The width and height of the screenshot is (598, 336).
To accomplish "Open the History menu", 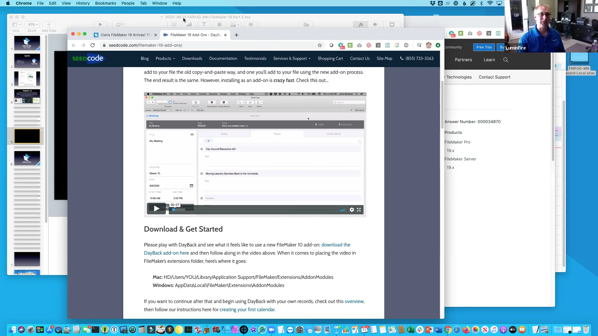I will pyautogui.click(x=83, y=3).
